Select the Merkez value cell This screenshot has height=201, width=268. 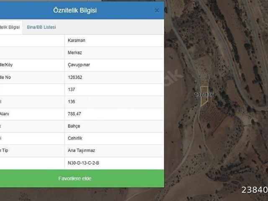(x=114, y=53)
